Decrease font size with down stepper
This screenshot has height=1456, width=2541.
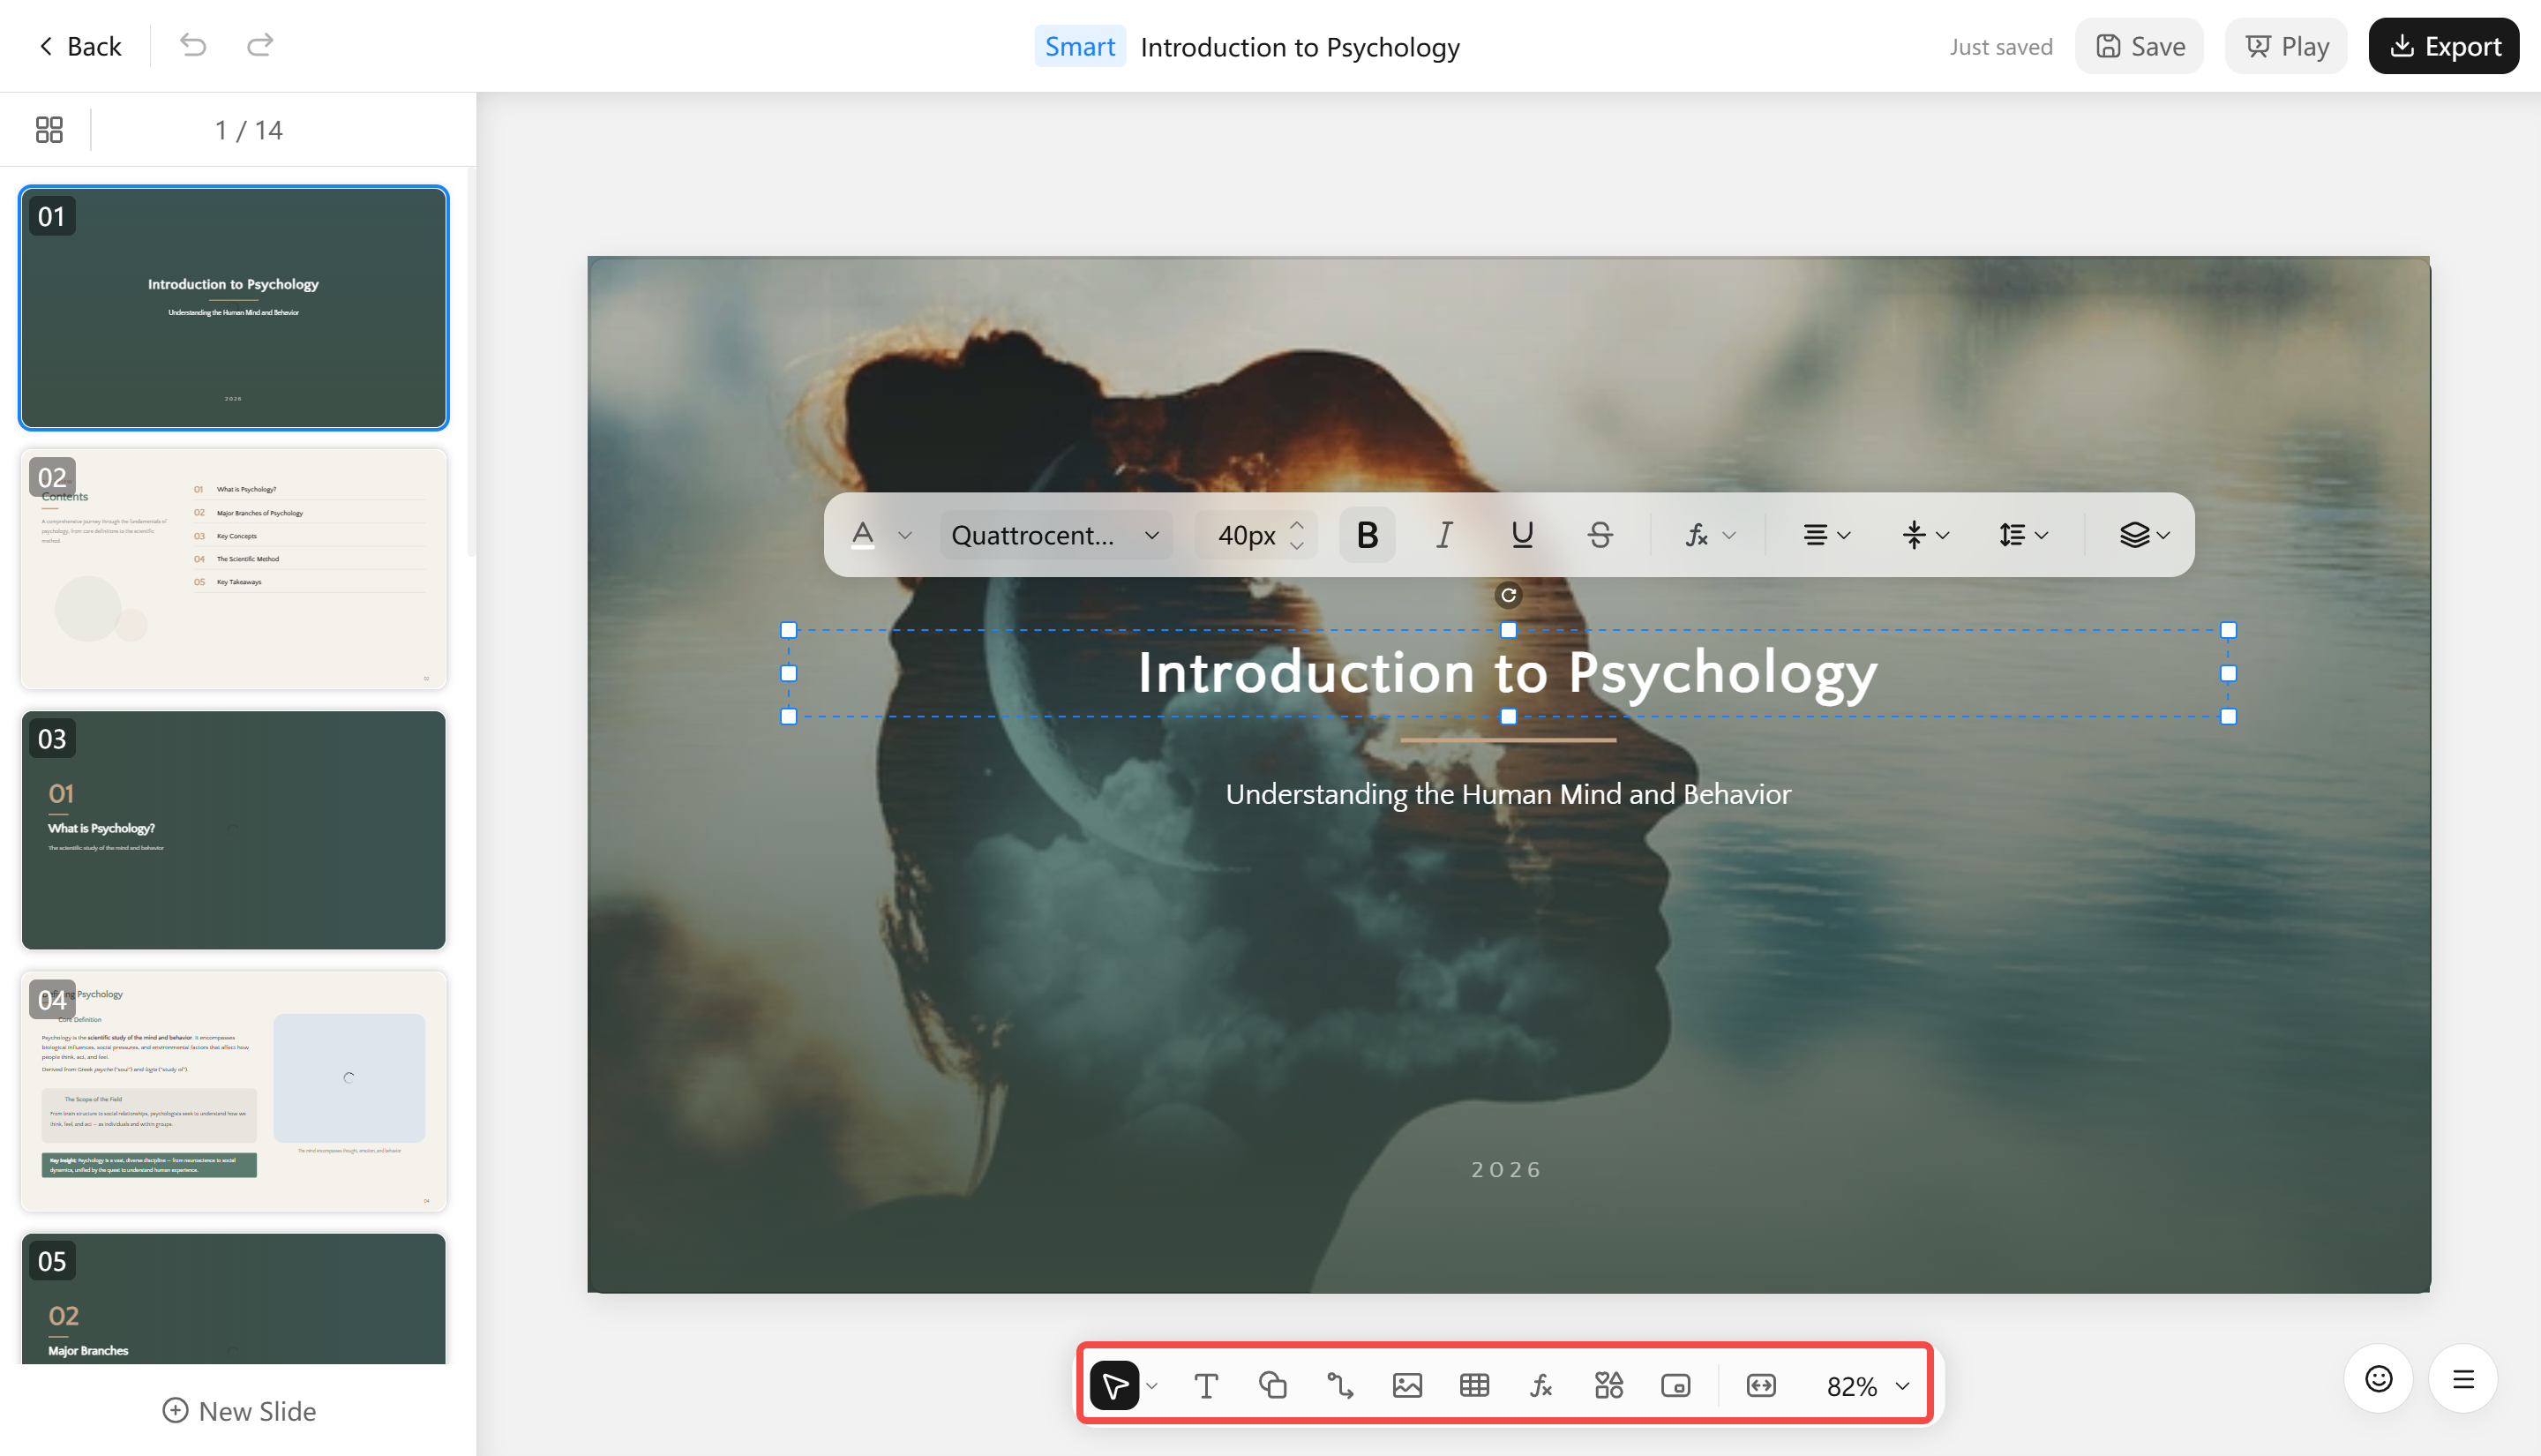[1296, 546]
